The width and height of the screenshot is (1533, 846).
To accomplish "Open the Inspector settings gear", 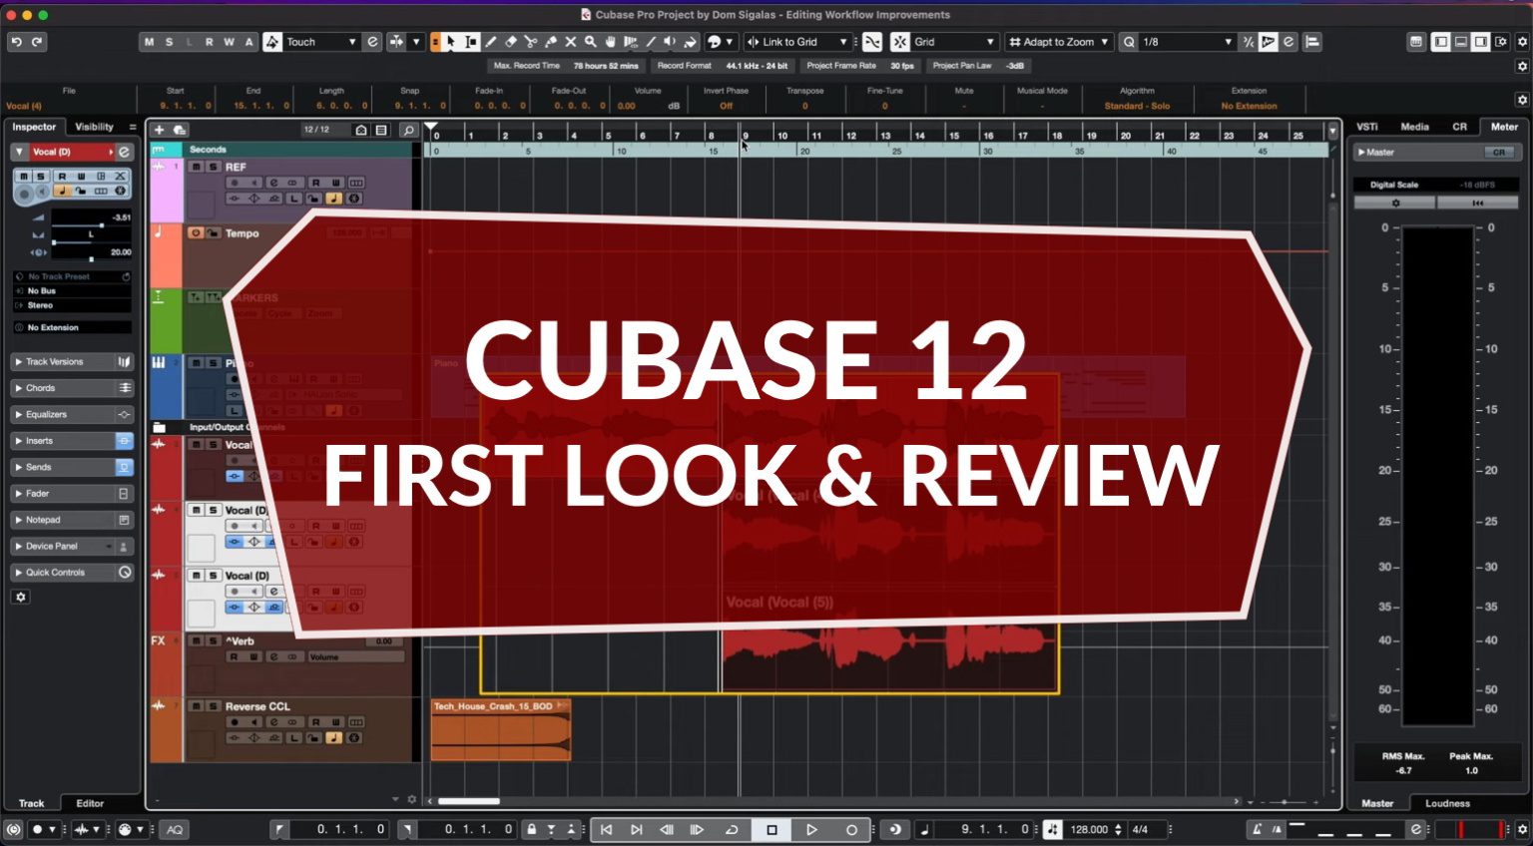I will pos(20,597).
